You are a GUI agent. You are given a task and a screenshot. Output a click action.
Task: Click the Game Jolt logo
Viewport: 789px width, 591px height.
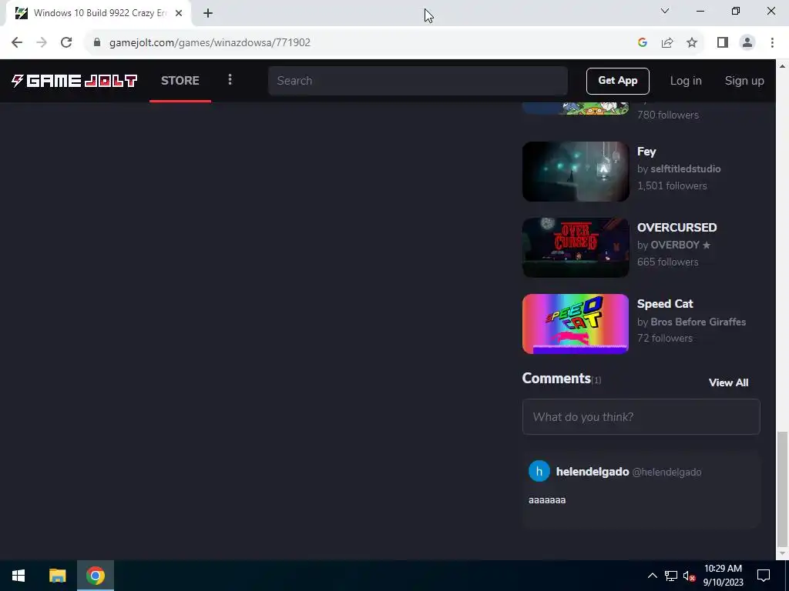coord(75,81)
